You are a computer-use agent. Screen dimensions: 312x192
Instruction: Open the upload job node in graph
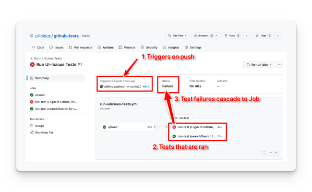127,127
